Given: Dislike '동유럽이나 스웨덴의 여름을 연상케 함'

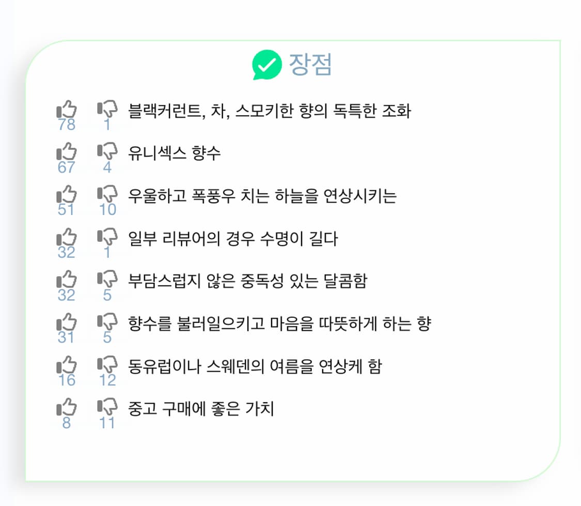Looking at the screenshot, I should 107,366.
